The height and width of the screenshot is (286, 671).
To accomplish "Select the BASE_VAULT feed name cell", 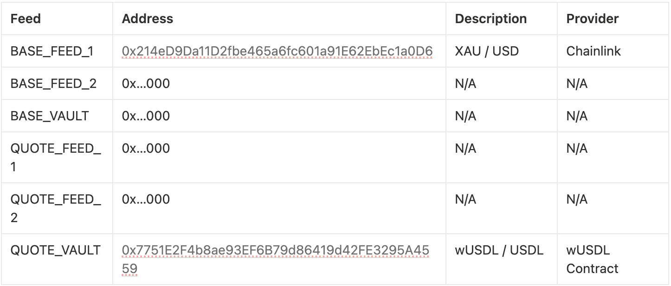I will point(49,116).
